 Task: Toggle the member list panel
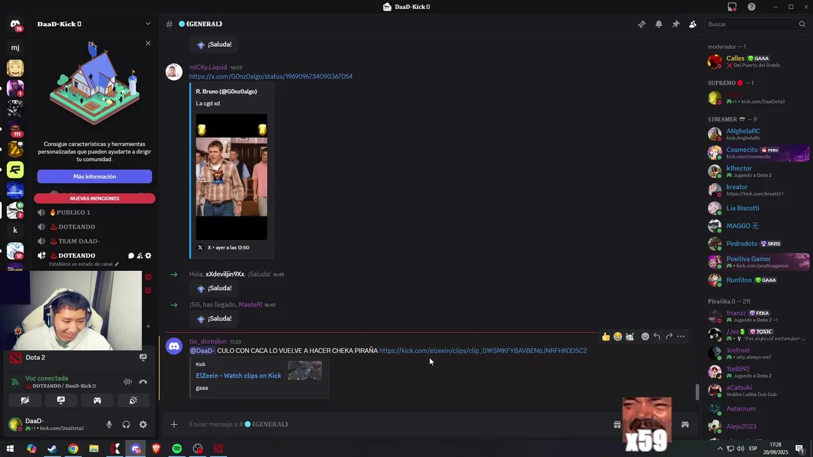point(692,24)
